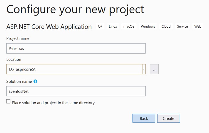Screen dimensions: 209x133
Task: Click the macOS tag
Action: pos(129,26)
